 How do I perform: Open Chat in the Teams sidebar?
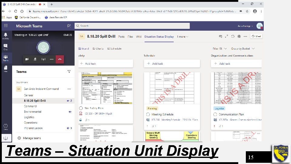pyautogui.click(x=5, y=47)
